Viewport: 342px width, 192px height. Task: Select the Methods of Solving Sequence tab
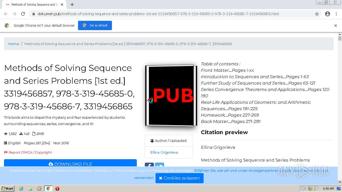pyautogui.click(x=34, y=5)
